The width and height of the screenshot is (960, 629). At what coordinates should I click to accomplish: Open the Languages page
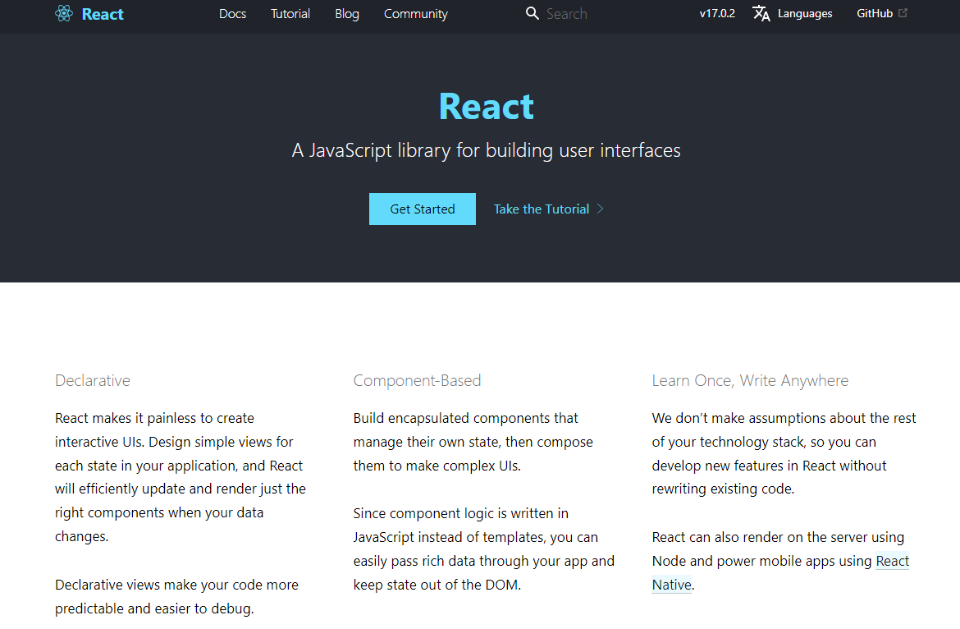[x=805, y=13]
